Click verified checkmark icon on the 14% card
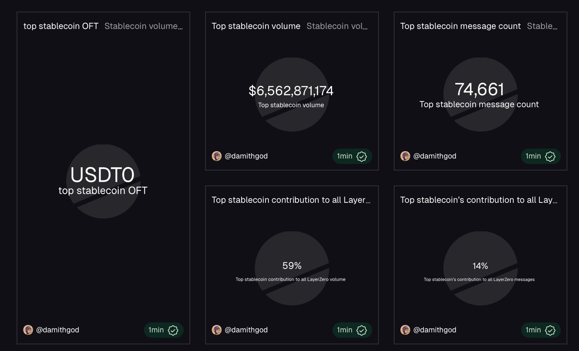The image size is (579, 351). 550,330
